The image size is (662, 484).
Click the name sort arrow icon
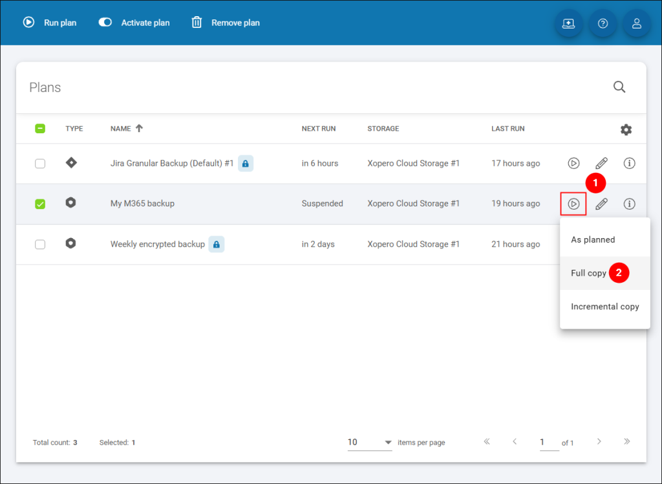click(140, 128)
